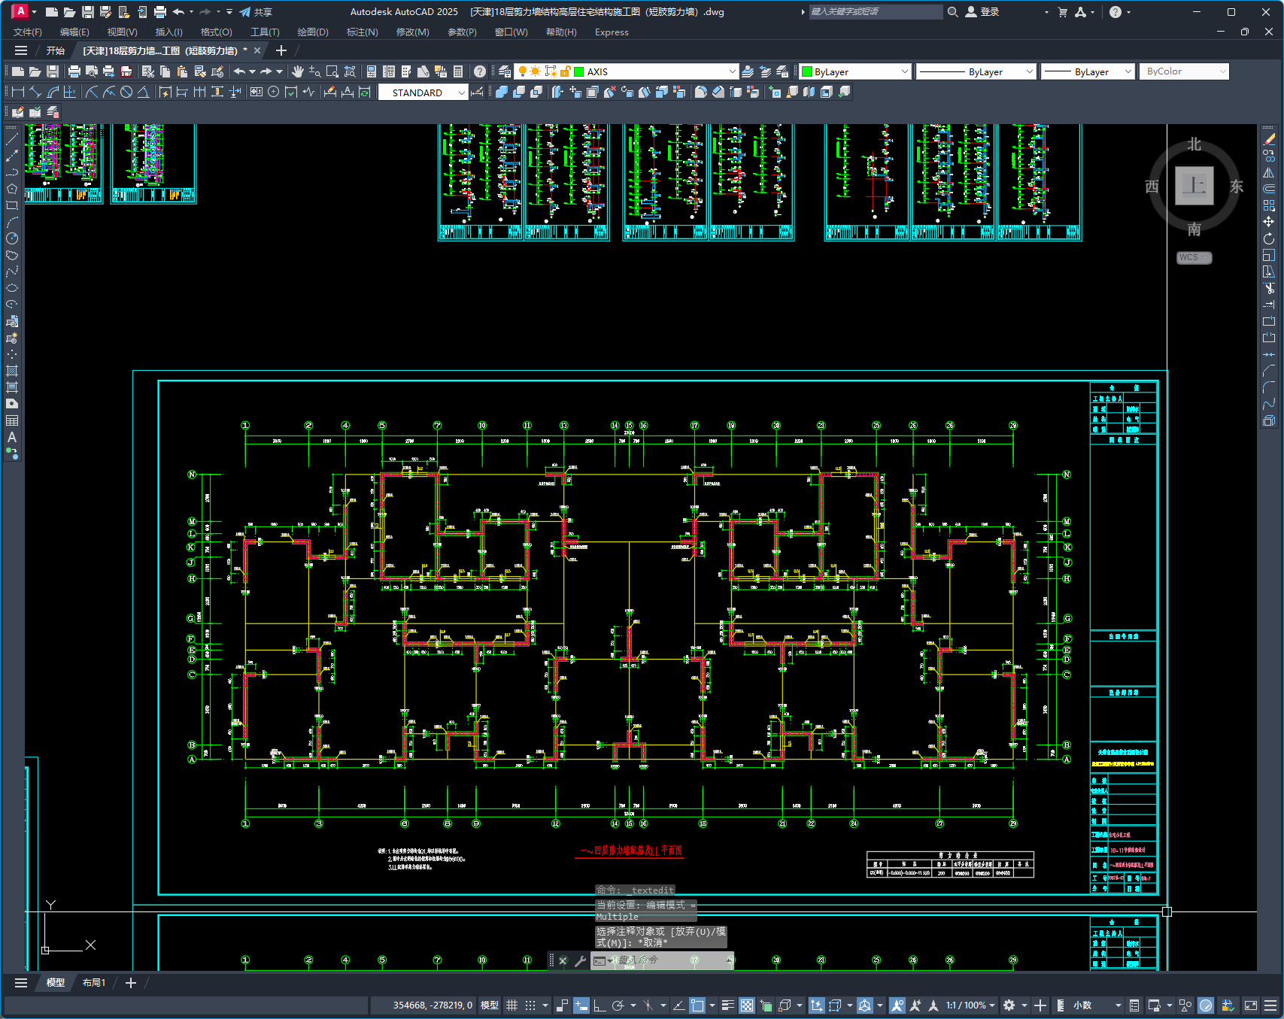Image resolution: width=1284 pixels, height=1019 pixels.
Task: Select the Line tool in the draw toolbar
Action: click(x=12, y=139)
